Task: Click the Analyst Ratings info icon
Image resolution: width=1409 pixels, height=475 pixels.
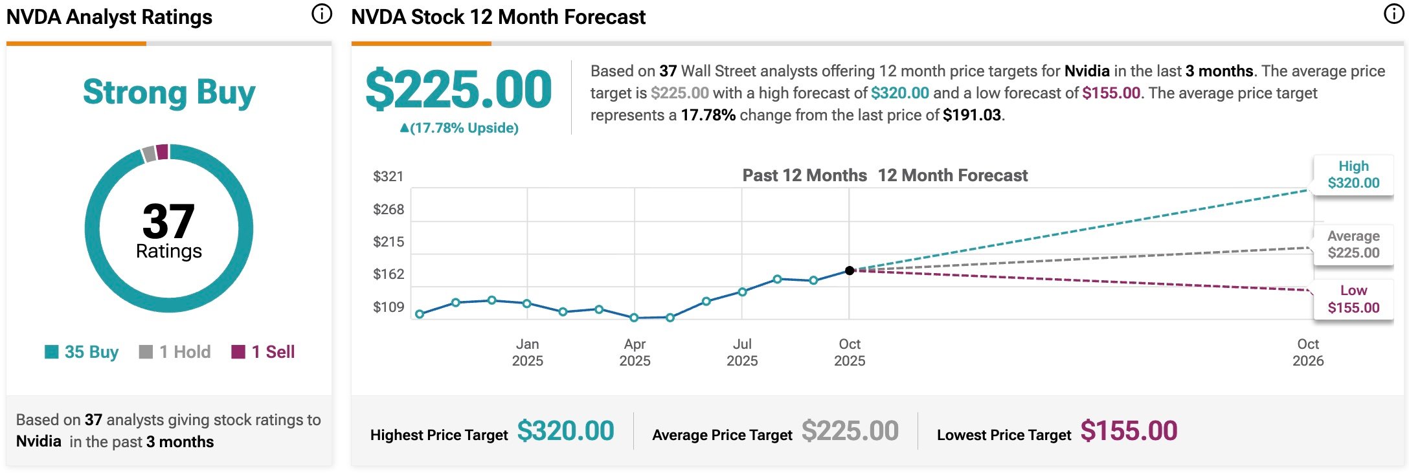Action: coord(322,14)
